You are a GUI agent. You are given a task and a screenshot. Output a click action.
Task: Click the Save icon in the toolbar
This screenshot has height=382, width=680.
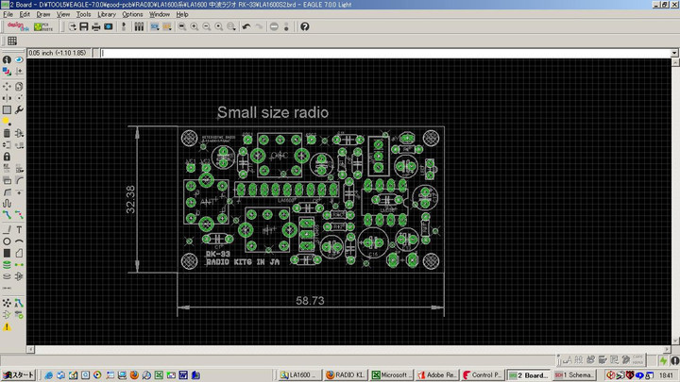point(83,26)
